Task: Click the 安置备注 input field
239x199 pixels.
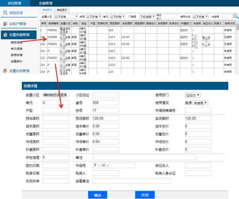Action: pyautogui.click(x=131, y=181)
